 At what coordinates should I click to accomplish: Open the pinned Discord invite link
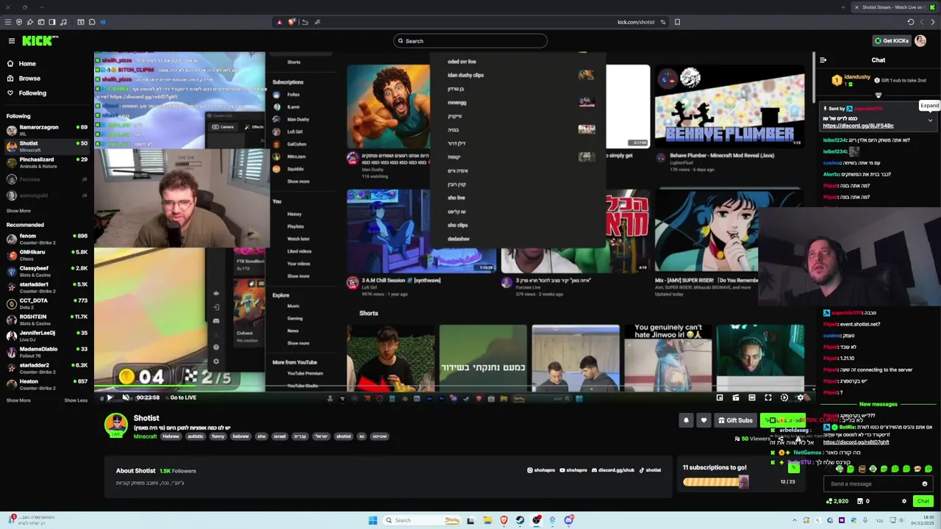coord(858,126)
